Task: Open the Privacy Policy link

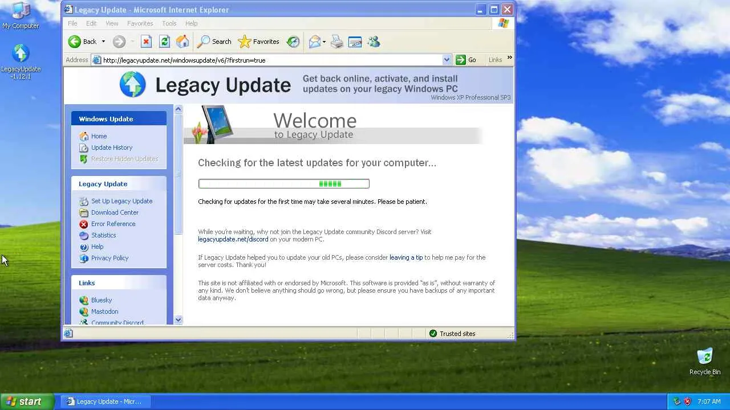Action: [x=109, y=258]
